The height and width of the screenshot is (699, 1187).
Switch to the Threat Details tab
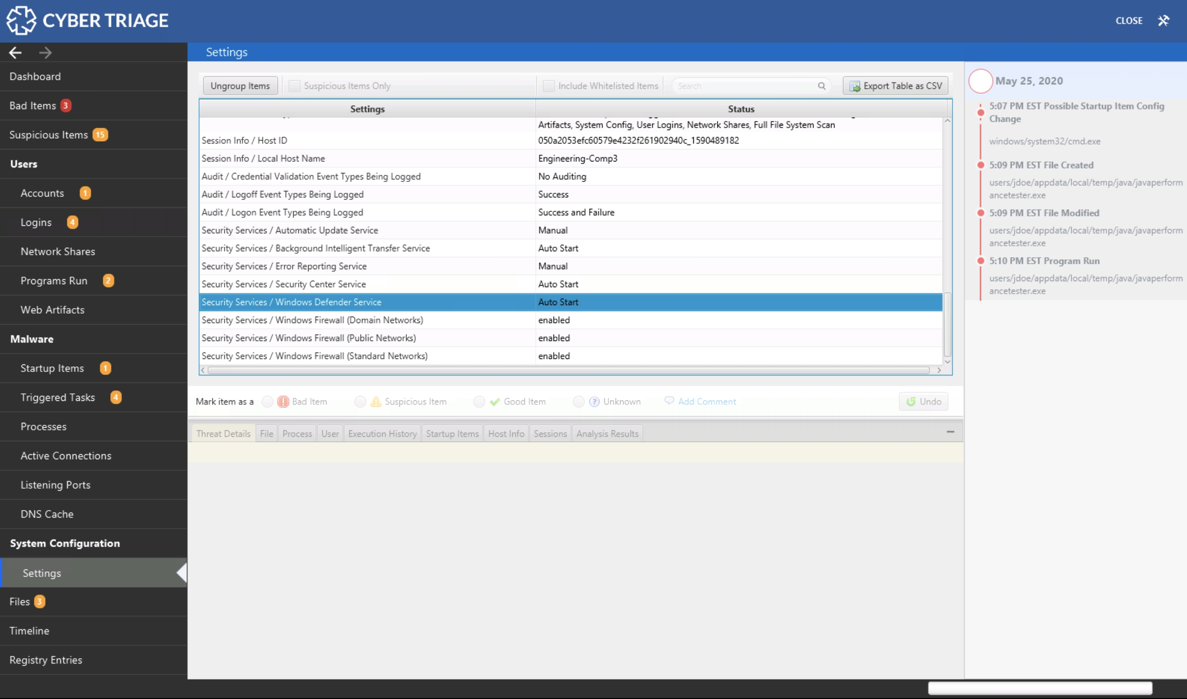click(x=223, y=433)
